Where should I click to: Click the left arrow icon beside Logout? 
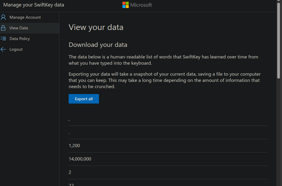4,49
